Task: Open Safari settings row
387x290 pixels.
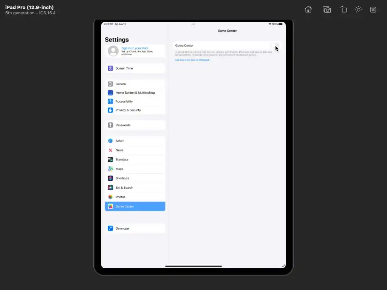Action: point(135,141)
